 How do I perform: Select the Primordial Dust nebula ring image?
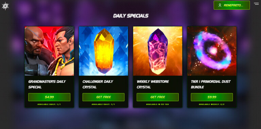[x=212, y=51]
